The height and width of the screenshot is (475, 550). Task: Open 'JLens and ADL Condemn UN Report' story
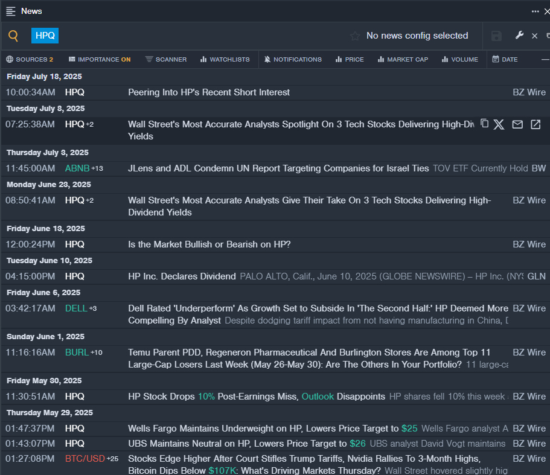coord(278,168)
